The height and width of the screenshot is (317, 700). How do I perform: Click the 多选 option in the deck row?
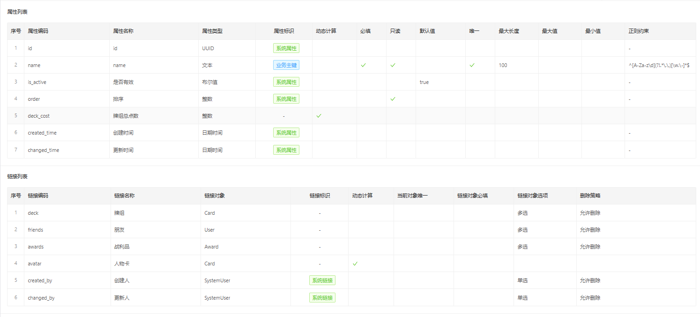pos(522,213)
